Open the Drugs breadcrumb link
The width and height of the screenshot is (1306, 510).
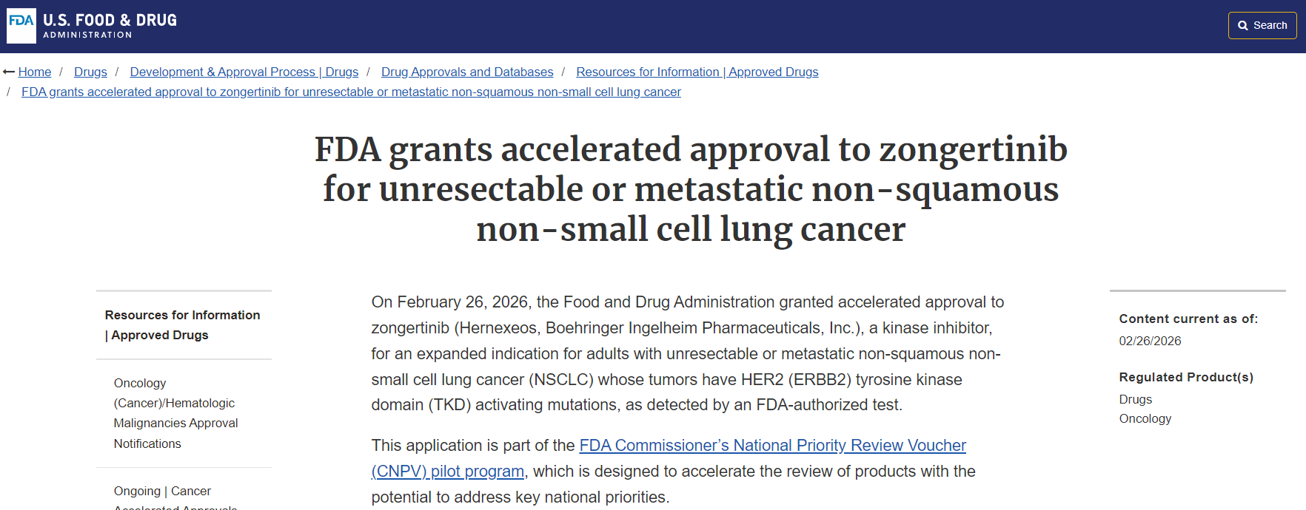click(90, 72)
